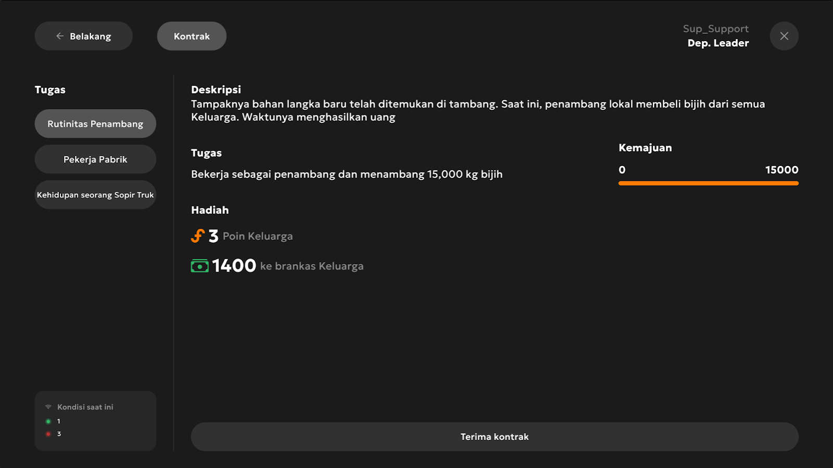Image resolution: width=833 pixels, height=468 pixels.
Task: Click the wifi signal icon near Kondisi saat ini
Action: [48, 407]
